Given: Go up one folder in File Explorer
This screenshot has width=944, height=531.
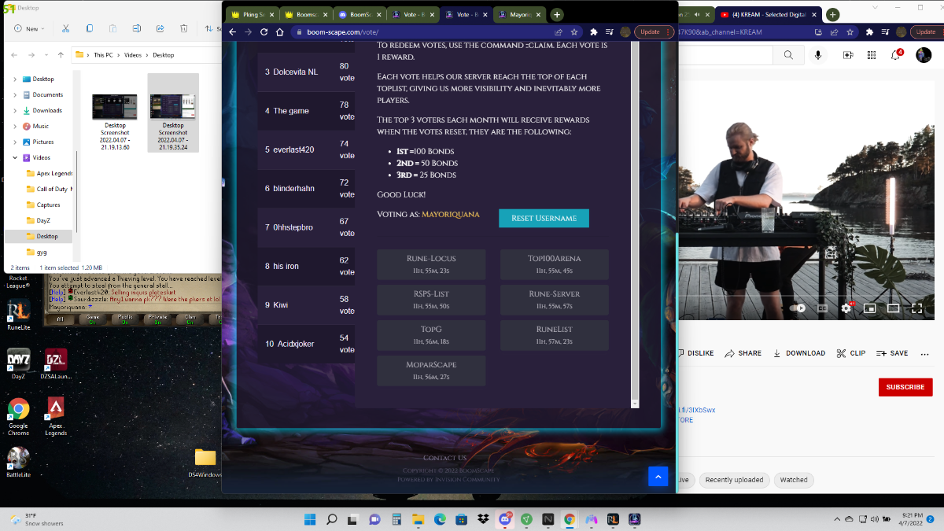Looking at the screenshot, I should click(61, 55).
